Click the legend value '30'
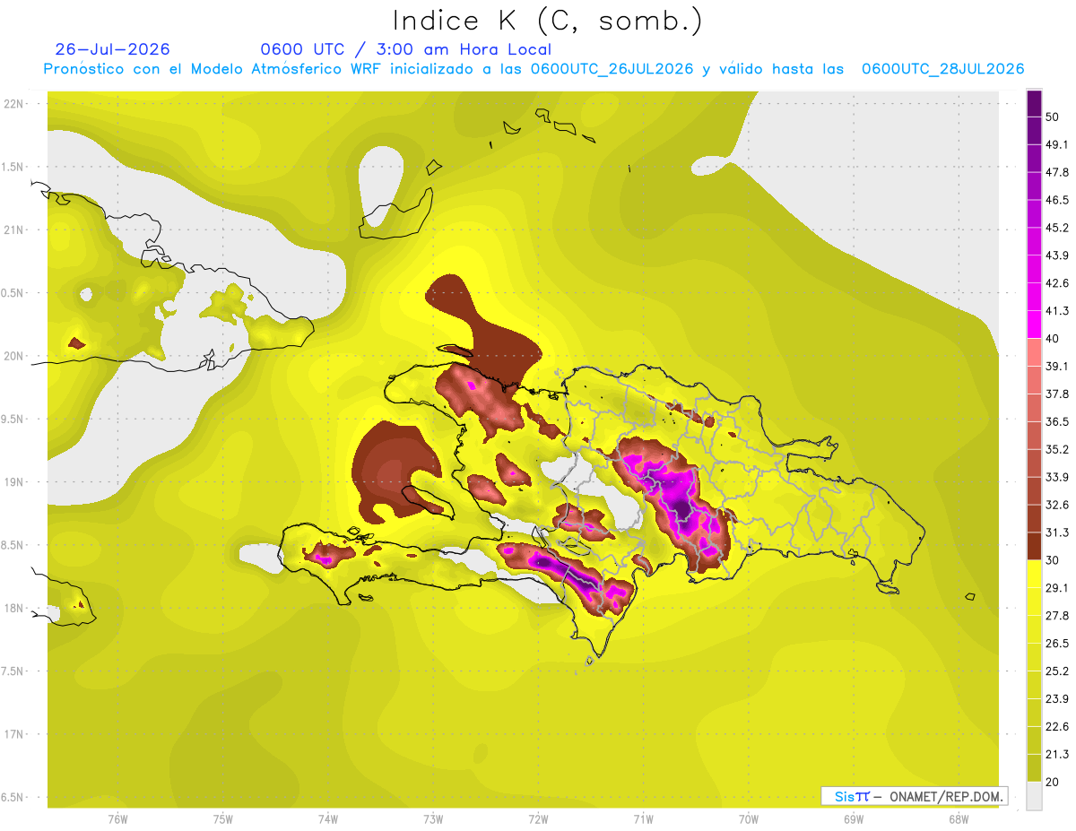The height and width of the screenshot is (831, 1076). (1054, 560)
